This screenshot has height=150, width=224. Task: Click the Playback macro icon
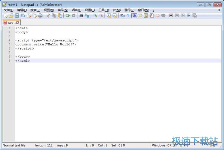(183, 16)
